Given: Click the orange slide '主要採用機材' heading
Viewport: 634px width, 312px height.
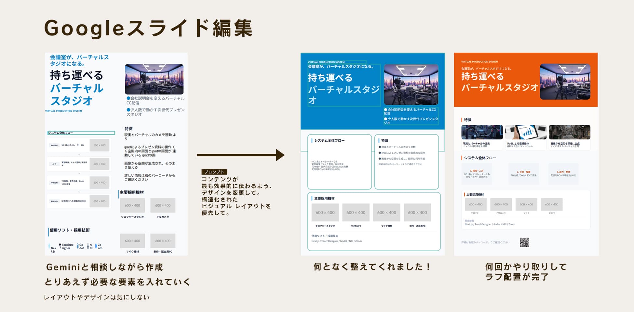Looking at the screenshot, I should [475, 194].
